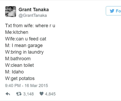Viewport: 121px width, 101px height.
Task: Open Grant Tanaka's profile picture
Action: (10, 11)
